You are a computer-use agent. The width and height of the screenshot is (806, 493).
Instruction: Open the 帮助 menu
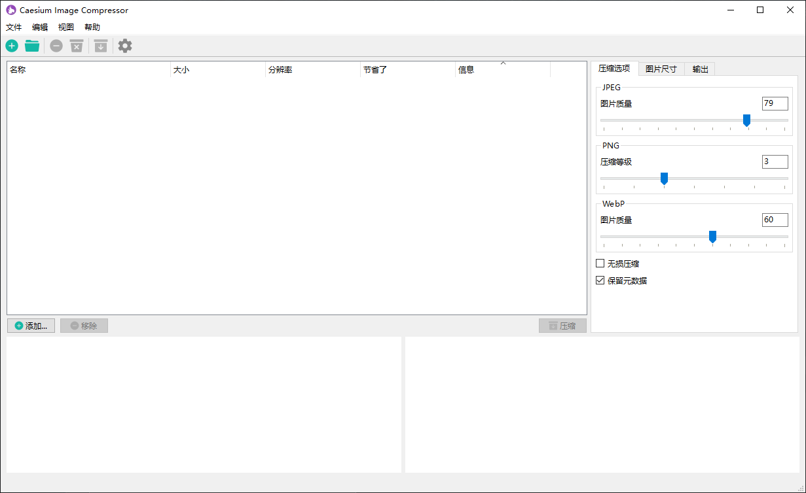click(92, 27)
